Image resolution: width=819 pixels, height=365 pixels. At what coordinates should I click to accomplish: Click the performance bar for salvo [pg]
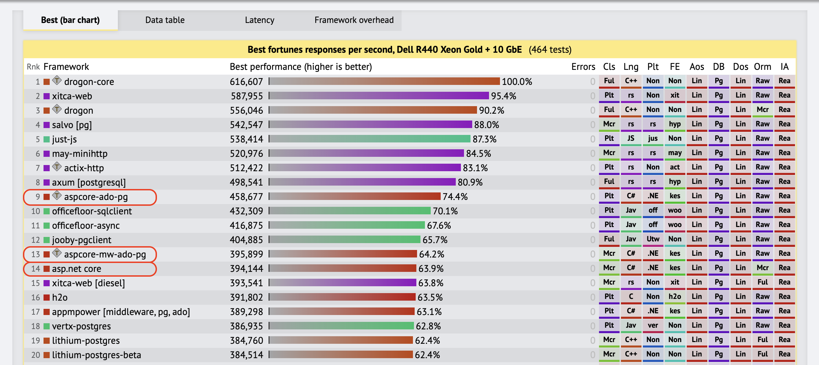pyautogui.click(x=370, y=125)
